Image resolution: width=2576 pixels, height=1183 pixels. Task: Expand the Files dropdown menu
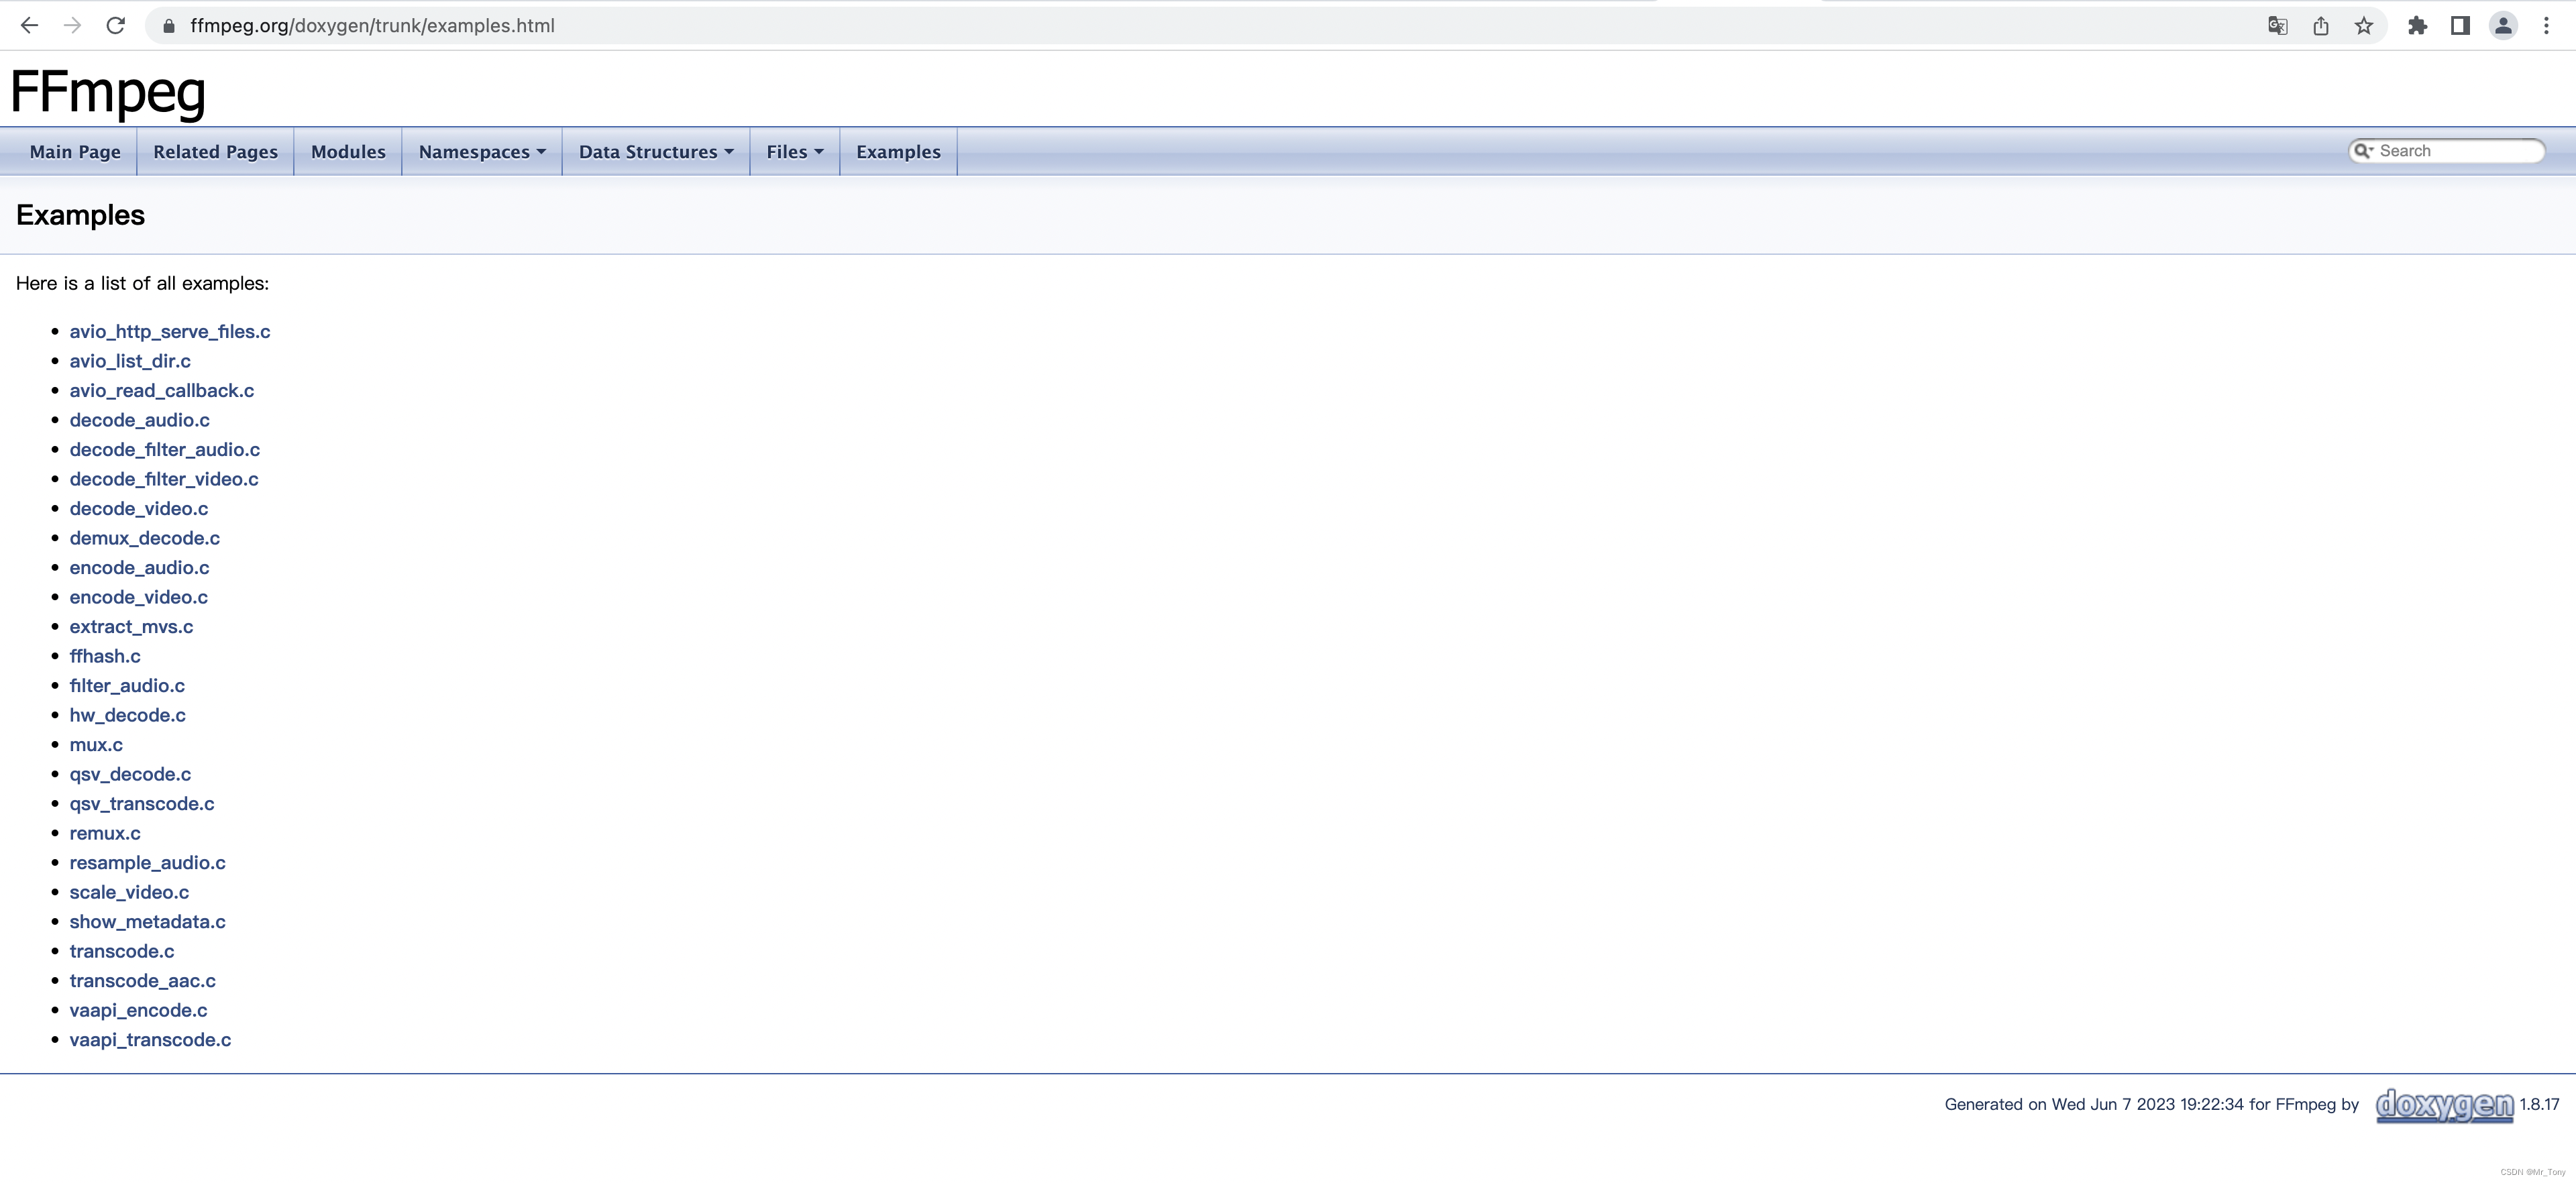[795, 152]
